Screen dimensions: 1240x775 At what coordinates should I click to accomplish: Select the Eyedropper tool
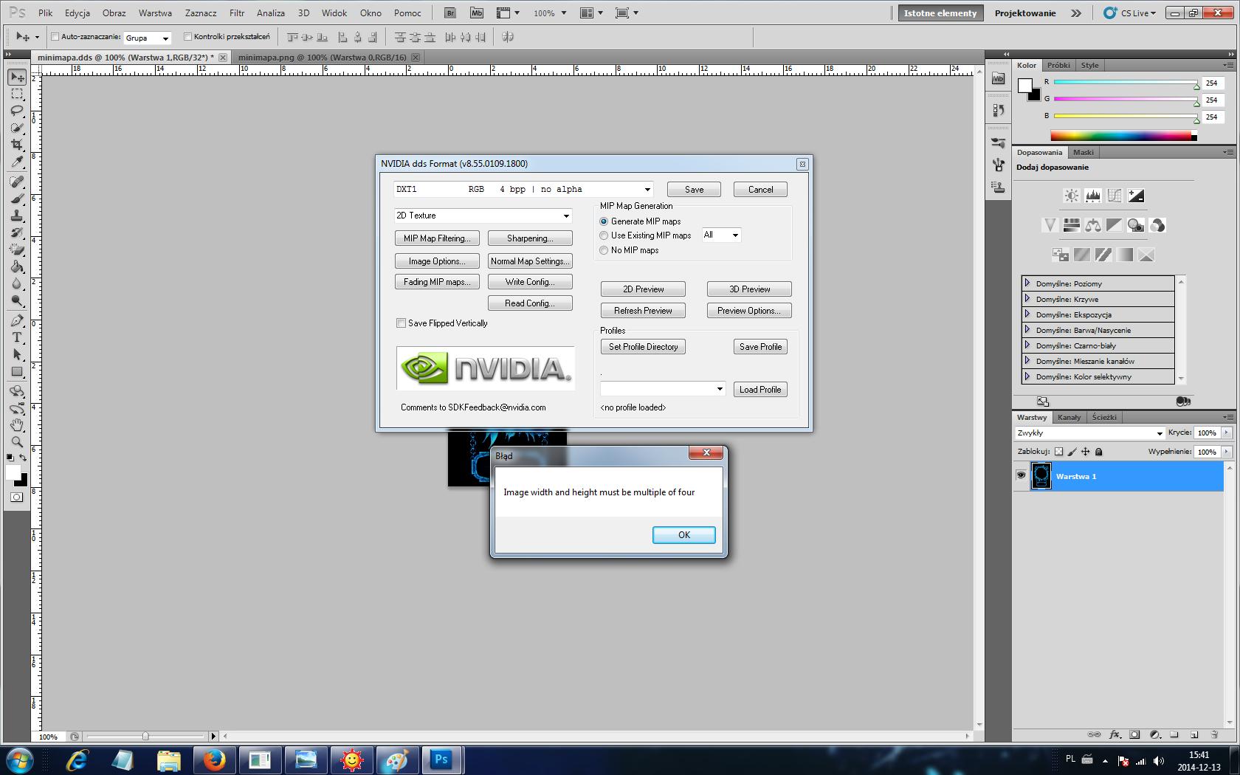17,162
